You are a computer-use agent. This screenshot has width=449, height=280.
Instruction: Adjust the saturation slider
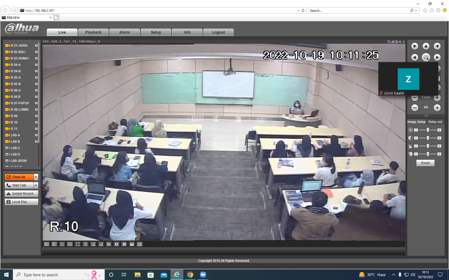point(428,154)
